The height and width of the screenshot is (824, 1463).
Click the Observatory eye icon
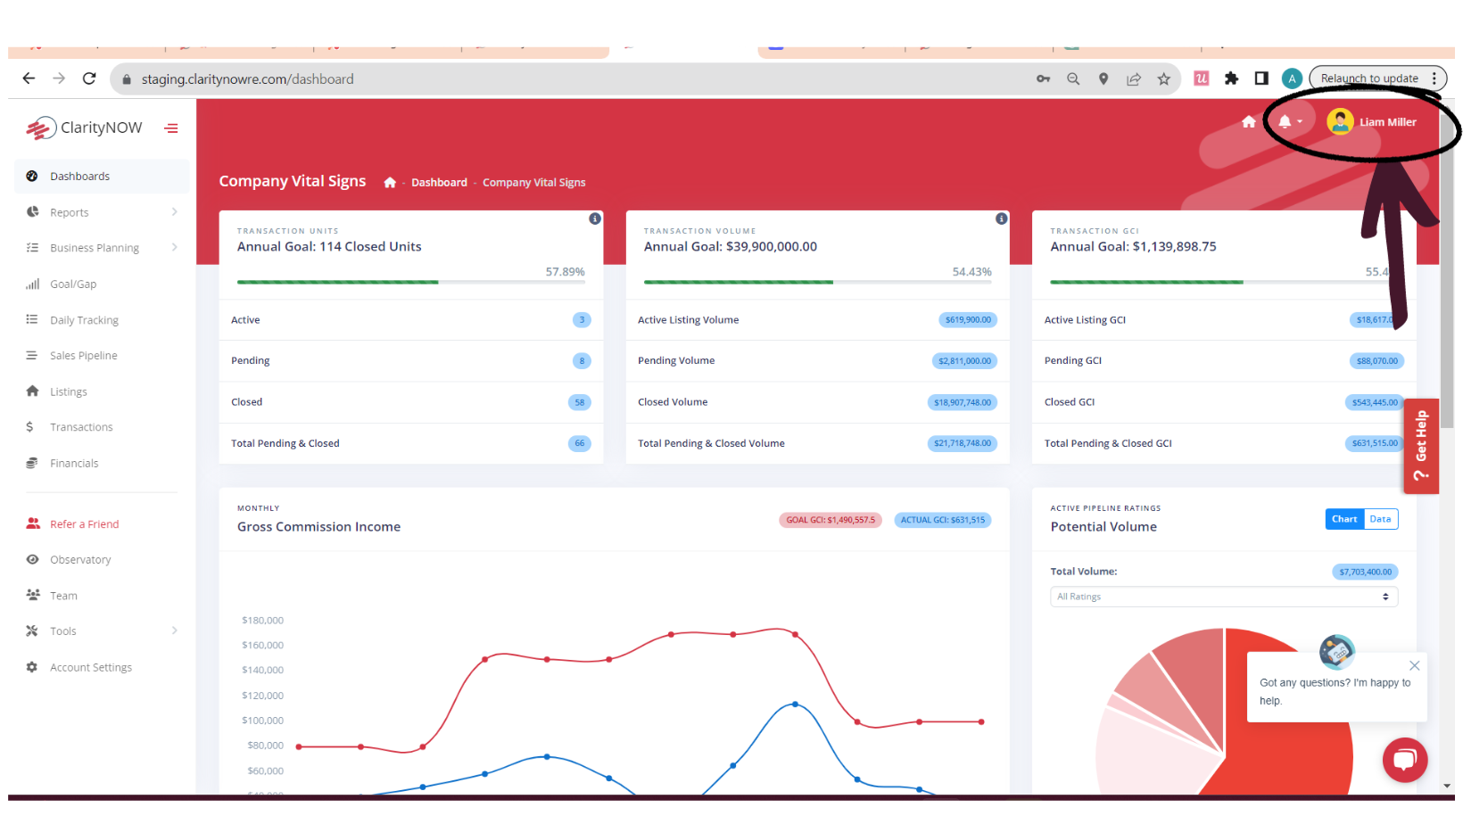click(32, 560)
